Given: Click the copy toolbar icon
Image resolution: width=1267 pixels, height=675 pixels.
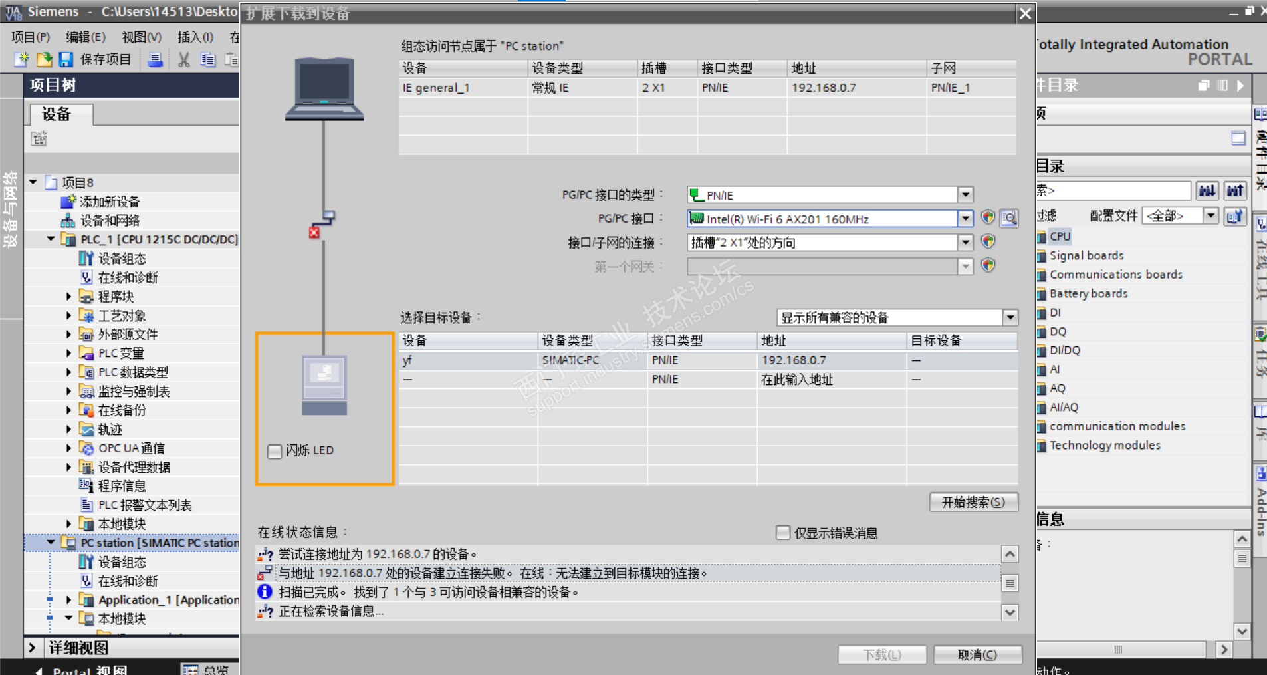Looking at the screenshot, I should (x=208, y=60).
